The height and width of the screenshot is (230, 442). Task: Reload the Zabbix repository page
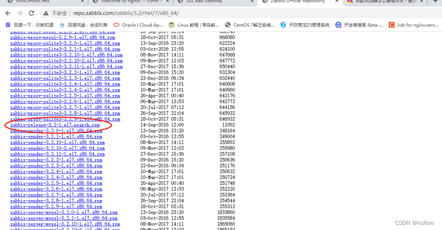[x=31, y=13]
